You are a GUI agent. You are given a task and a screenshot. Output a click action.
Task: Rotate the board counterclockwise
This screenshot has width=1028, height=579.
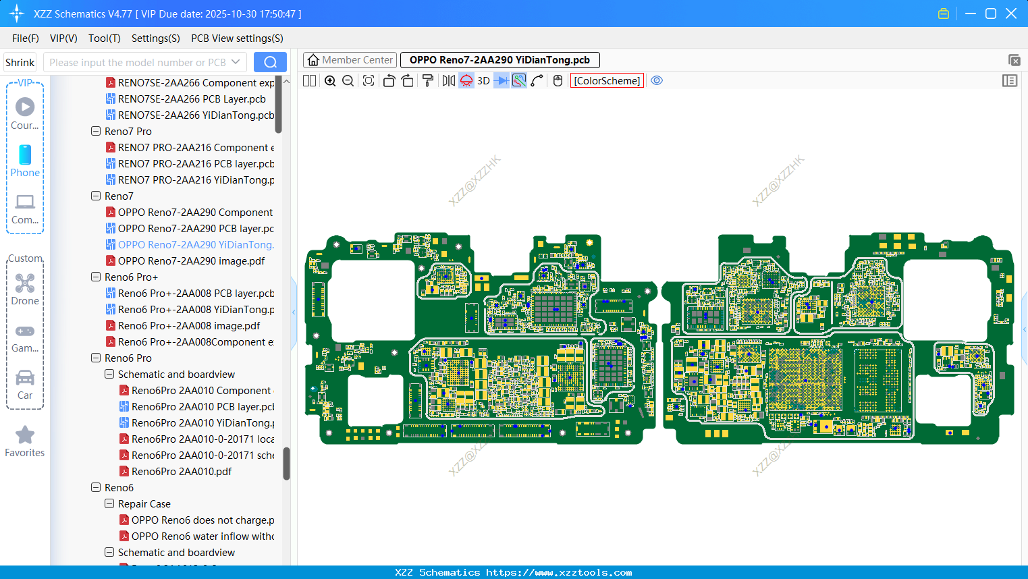389,80
